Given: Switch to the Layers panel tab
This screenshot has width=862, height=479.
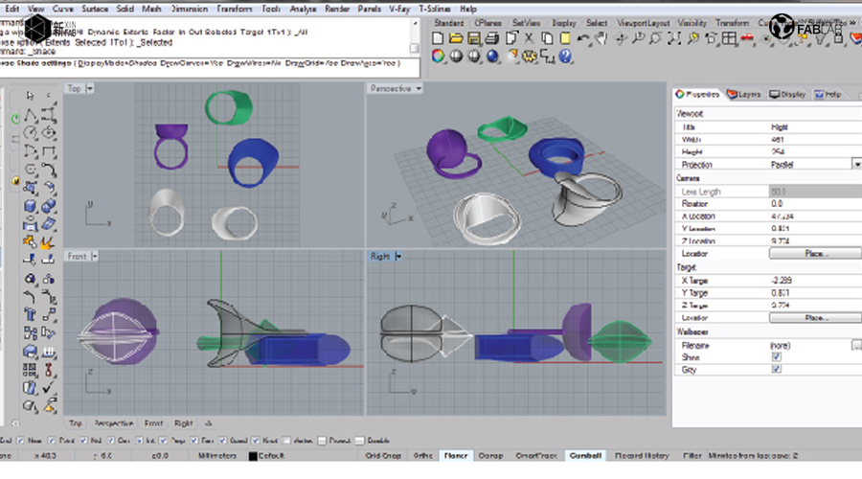Looking at the screenshot, I should pos(744,95).
